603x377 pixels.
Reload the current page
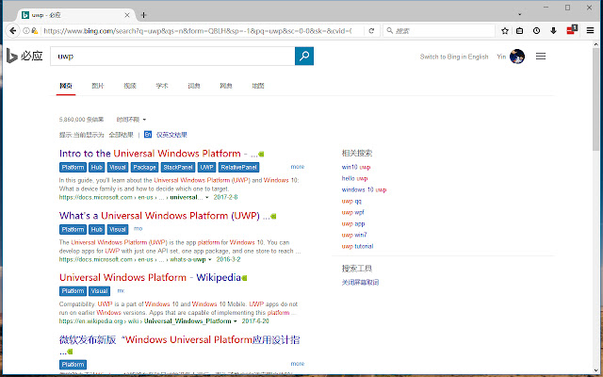tap(371, 31)
